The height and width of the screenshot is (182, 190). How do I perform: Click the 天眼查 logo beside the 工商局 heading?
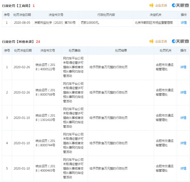(180, 5)
